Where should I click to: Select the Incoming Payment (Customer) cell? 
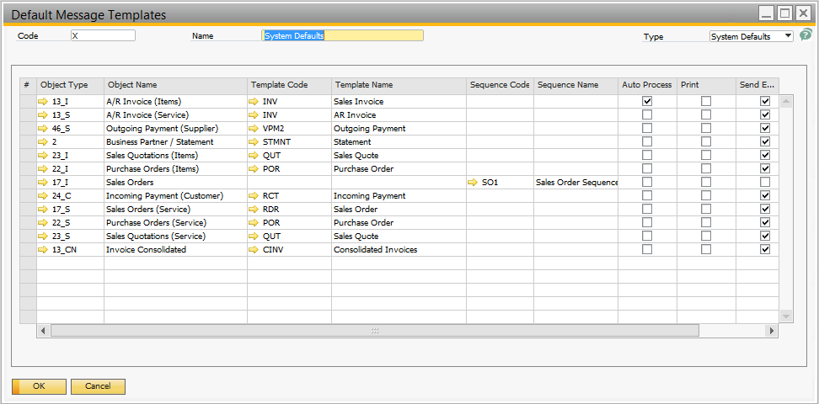(175, 196)
